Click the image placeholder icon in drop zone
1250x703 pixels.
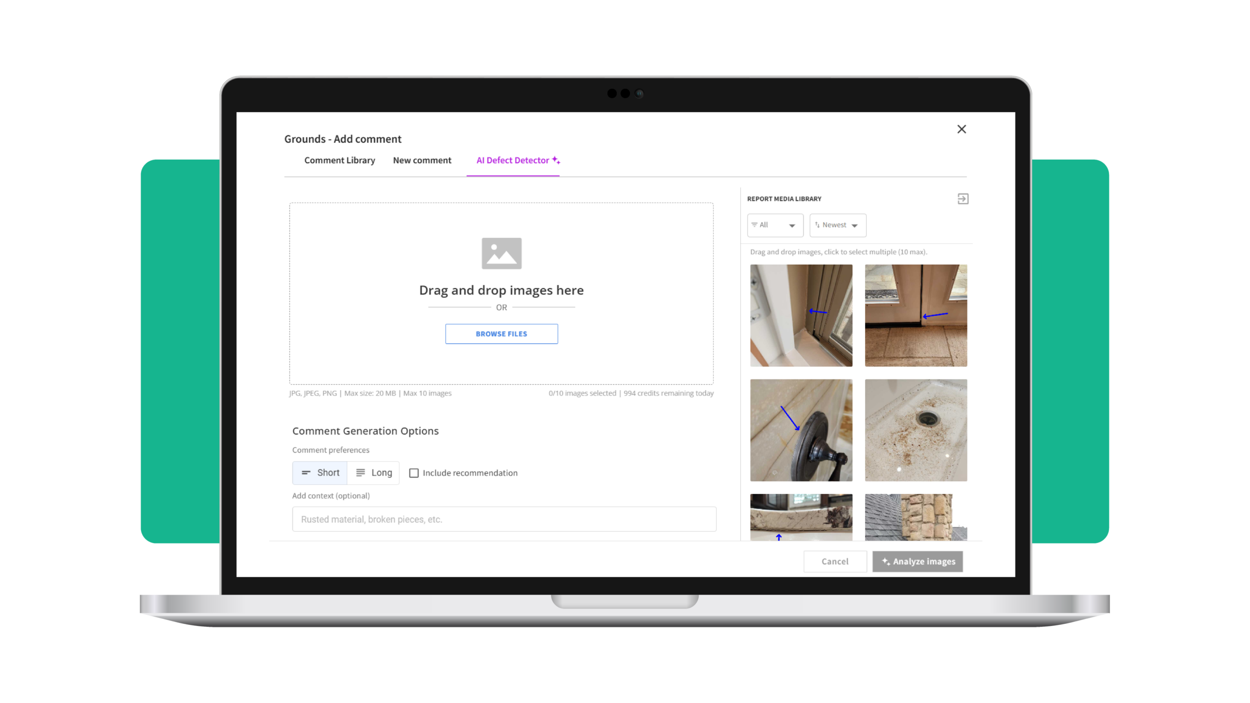501,253
